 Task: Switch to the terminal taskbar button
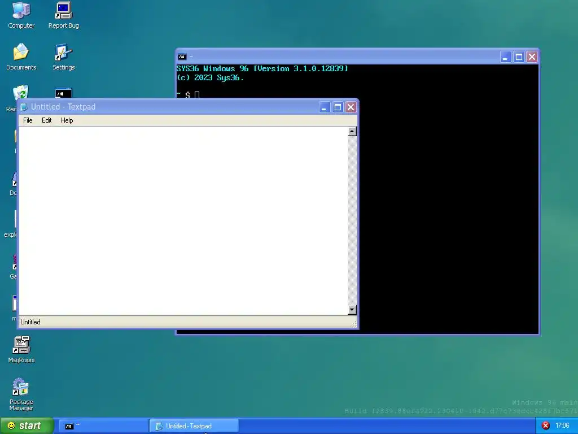(x=104, y=426)
